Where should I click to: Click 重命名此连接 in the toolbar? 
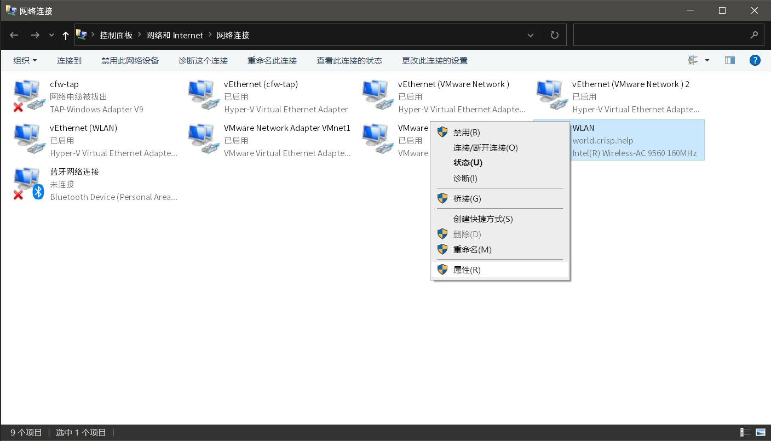(272, 60)
